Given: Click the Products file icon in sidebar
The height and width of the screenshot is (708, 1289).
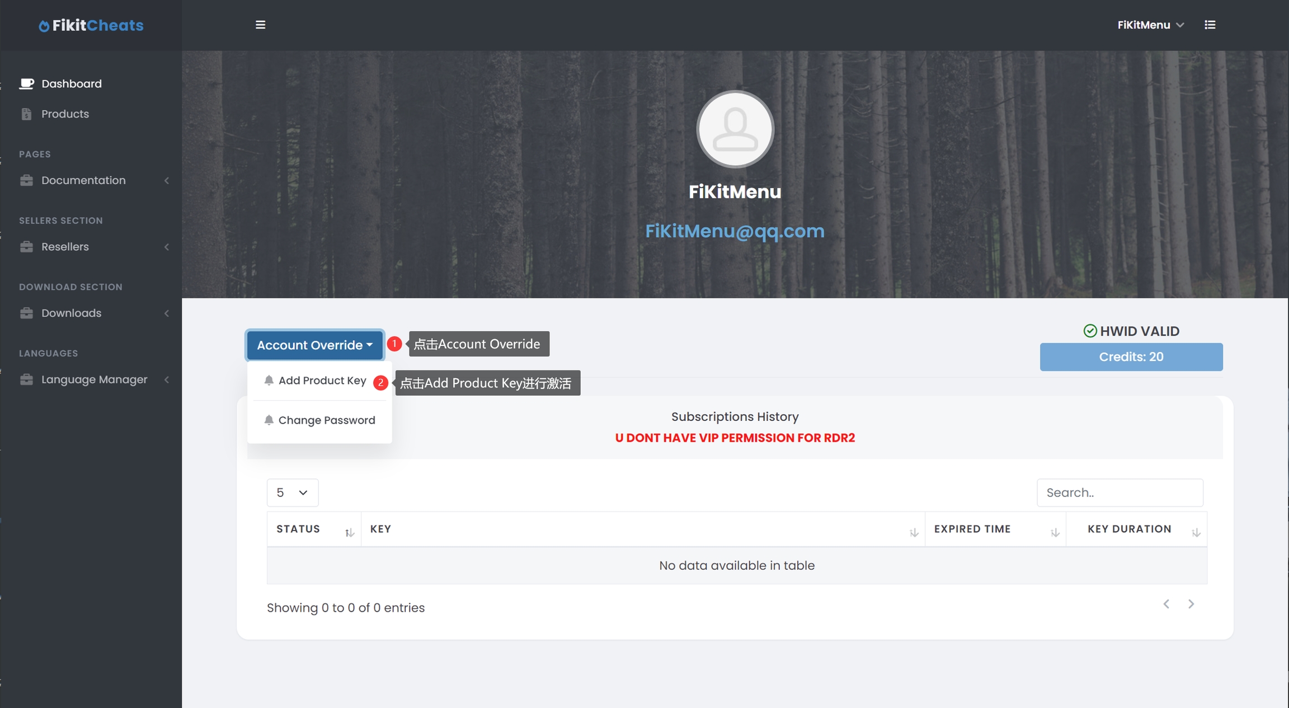Looking at the screenshot, I should coord(26,114).
